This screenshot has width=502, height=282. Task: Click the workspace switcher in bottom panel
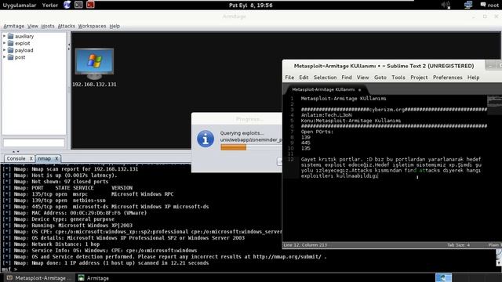[x=443, y=277]
